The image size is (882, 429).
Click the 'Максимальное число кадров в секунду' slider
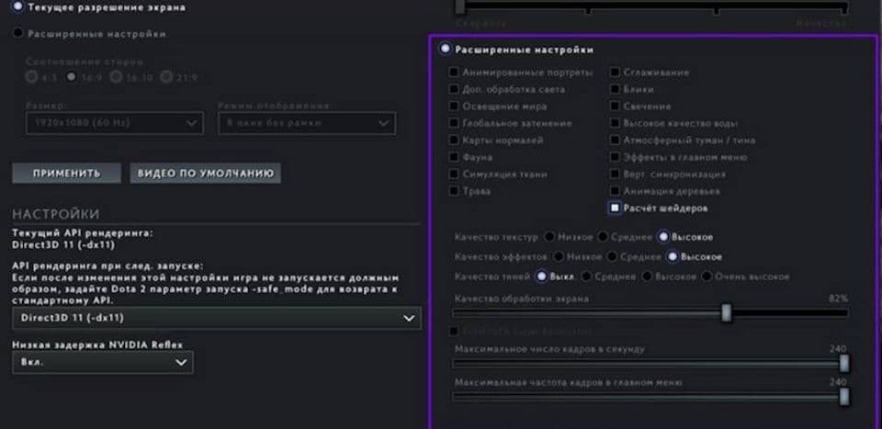(x=843, y=364)
